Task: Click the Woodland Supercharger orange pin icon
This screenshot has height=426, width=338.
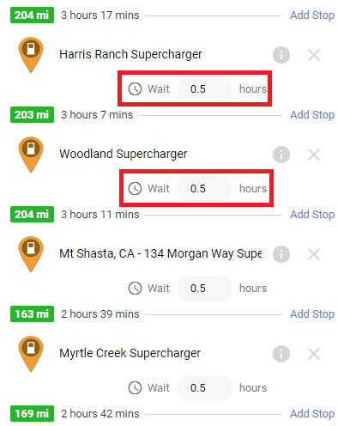Action: tap(31, 155)
